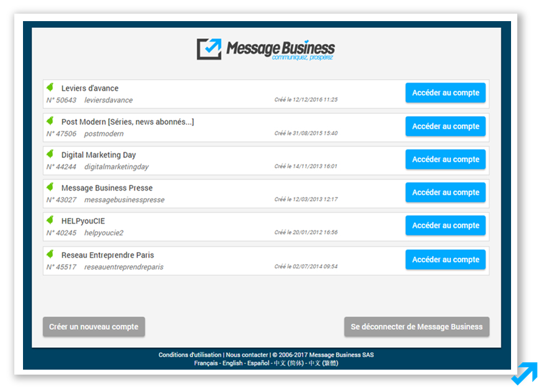Click green leaf icon beside Reseau Entreprendre Paris
The height and width of the screenshot is (392, 544).
click(50, 254)
